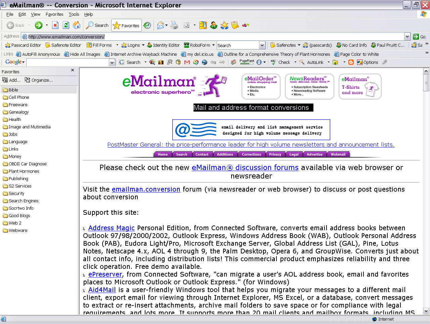Follow the Aid4Mail link
The image size is (430, 324).
click(x=102, y=290)
